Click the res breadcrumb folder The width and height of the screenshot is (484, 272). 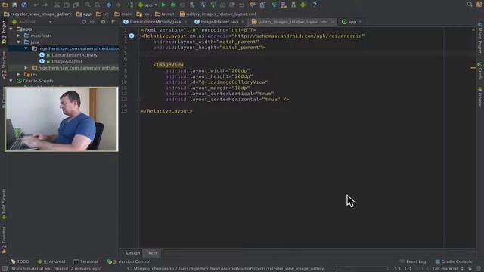(x=143, y=14)
